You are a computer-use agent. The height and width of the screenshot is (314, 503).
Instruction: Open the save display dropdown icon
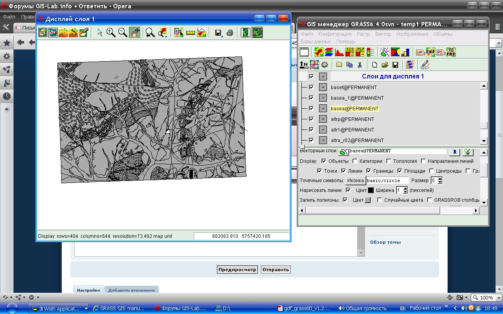(x=218, y=33)
